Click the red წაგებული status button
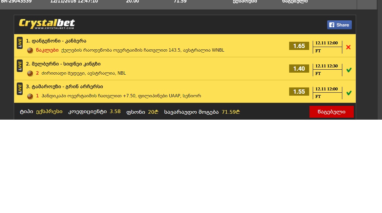The image size is (382, 213). click(331, 112)
